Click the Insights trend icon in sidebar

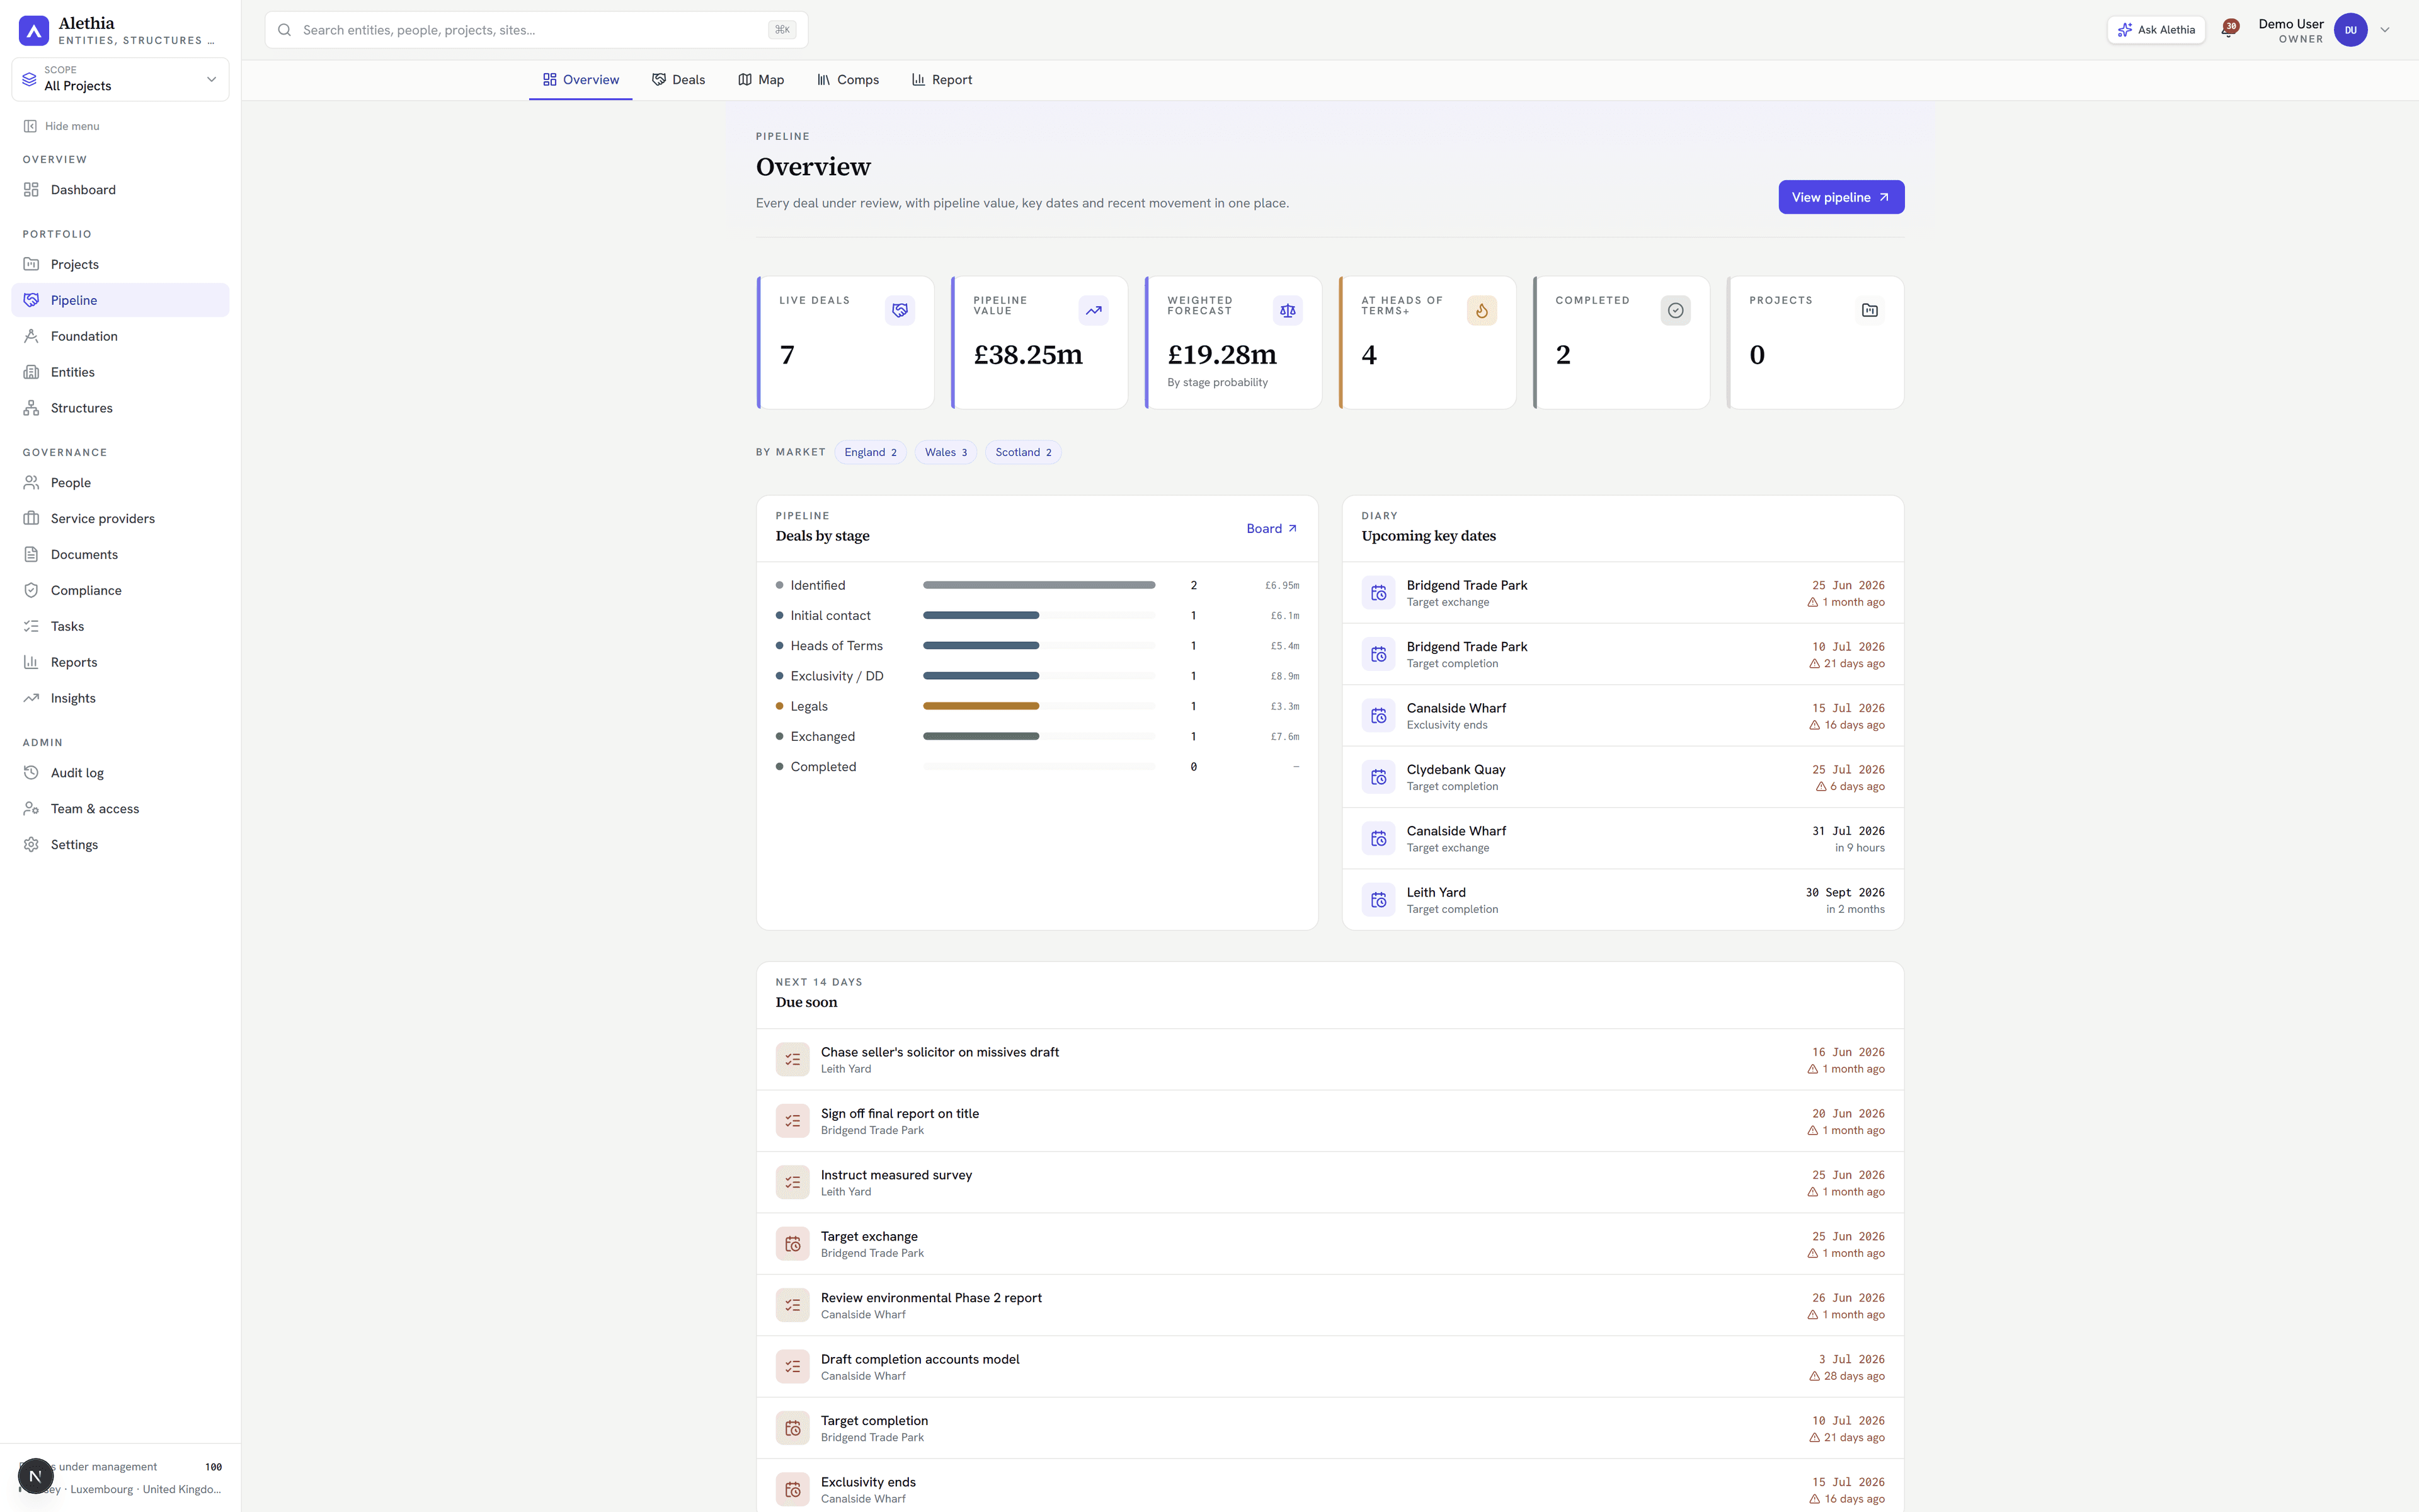[31, 698]
